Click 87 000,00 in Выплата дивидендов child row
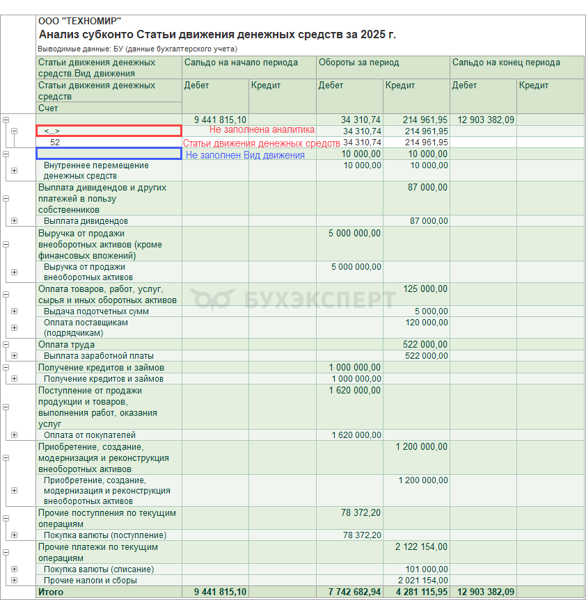The image size is (586, 600). coord(429,221)
